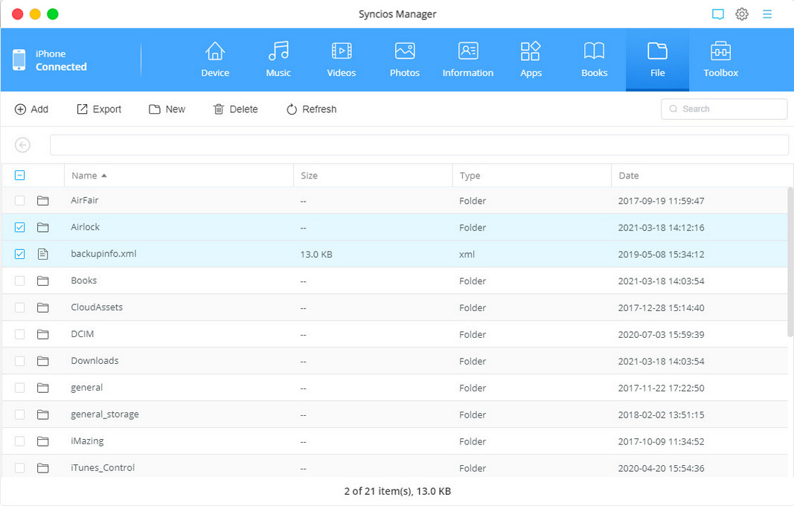Uncheck the Airlock row checkbox
The image size is (794, 506).
pyautogui.click(x=20, y=228)
